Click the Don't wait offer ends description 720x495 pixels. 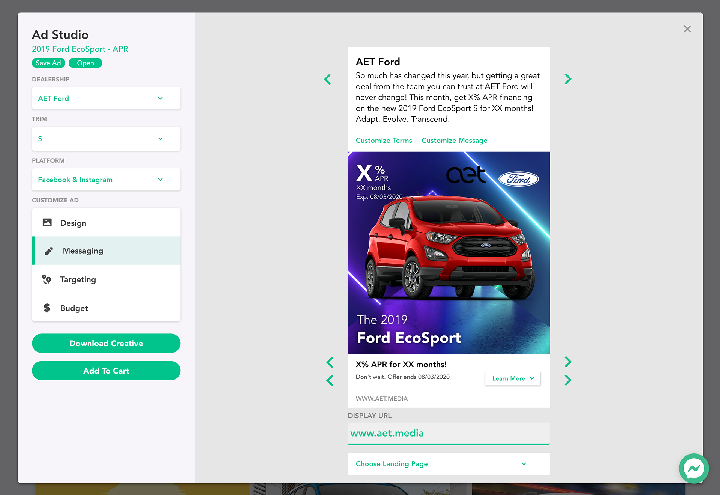coord(402,377)
